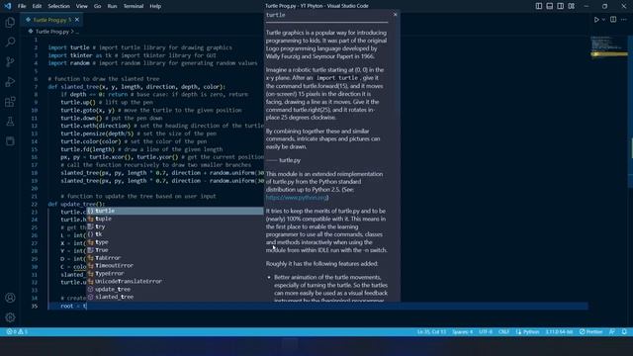Click the Ln 35 cursor position status
Screen dimensions: 633x356
pyautogui.click(x=431, y=332)
